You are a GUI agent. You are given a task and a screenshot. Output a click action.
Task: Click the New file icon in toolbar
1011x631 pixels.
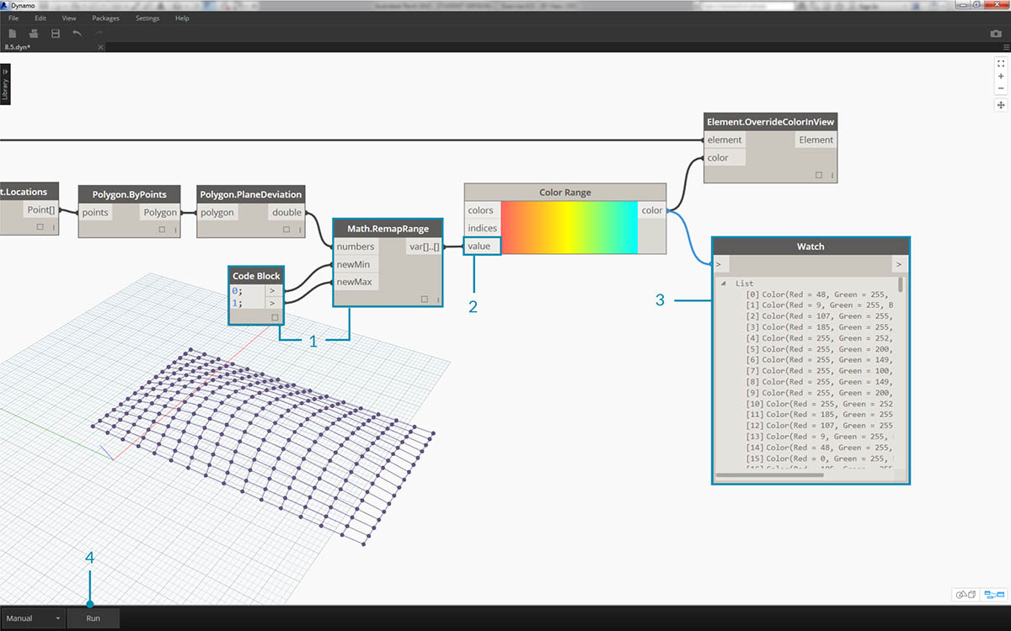tap(13, 34)
